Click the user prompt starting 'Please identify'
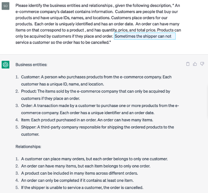 (98, 24)
